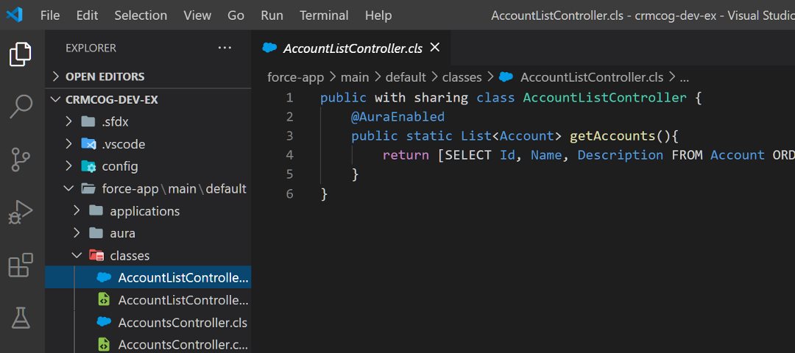The height and width of the screenshot is (353, 795).
Task: Open Explorer's more actions ellipsis menu
Action: pos(225,48)
